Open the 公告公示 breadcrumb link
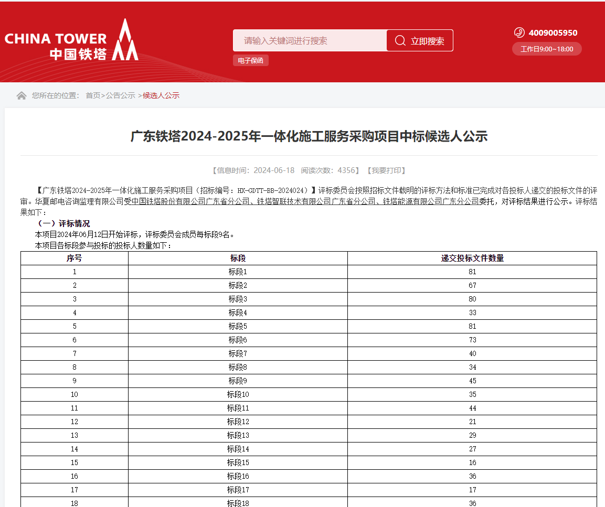Screen dimensions: 605x507 coord(121,95)
